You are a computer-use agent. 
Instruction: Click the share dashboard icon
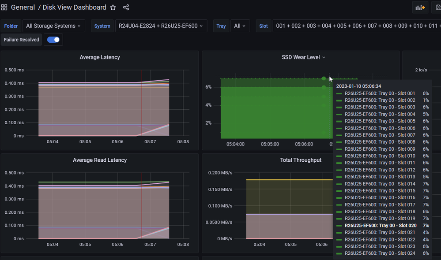coord(126,7)
